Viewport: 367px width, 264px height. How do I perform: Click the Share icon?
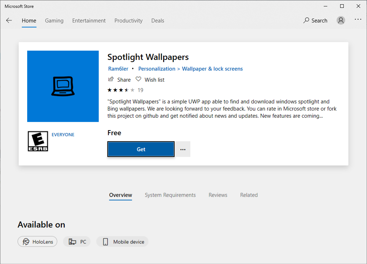click(111, 79)
